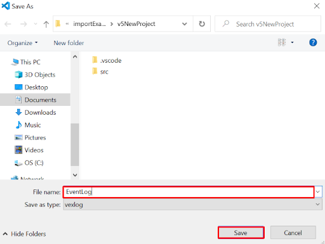
Task: Click the Desktop icon in sidebar
Action: click(x=18, y=87)
